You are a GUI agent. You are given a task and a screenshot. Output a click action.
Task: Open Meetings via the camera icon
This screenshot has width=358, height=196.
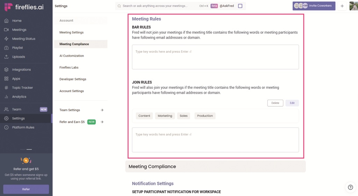coord(6,30)
